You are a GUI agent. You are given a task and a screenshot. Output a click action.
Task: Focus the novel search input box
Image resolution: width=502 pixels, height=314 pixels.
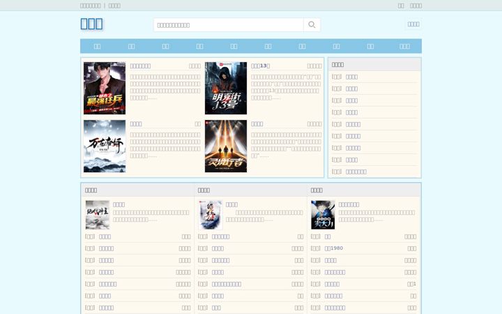point(229,24)
